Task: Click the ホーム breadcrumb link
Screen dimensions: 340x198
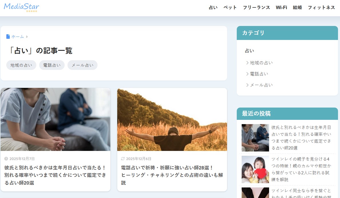Action: pyautogui.click(x=18, y=37)
